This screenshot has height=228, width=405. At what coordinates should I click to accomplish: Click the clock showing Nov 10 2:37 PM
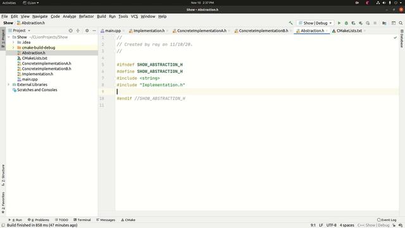click(x=202, y=3)
